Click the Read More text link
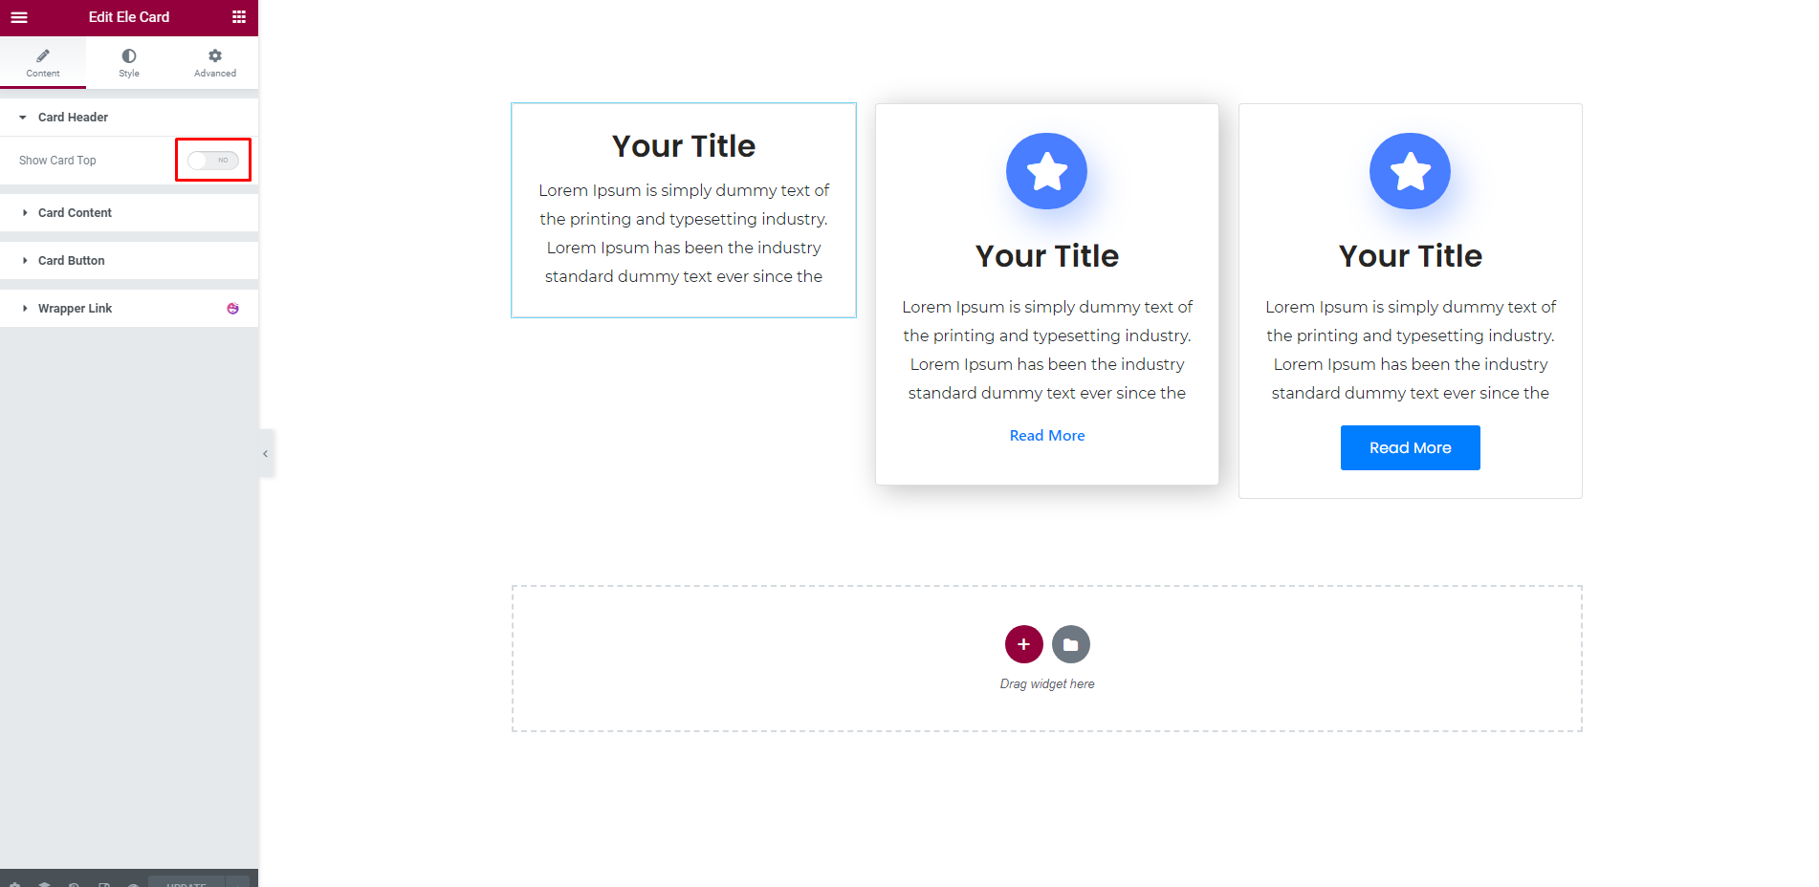1819x887 pixels. (x=1047, y=436)
